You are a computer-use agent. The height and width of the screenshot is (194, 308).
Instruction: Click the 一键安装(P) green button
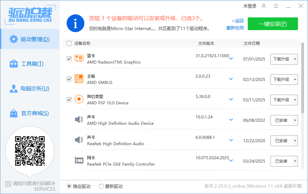pos(273,24)
